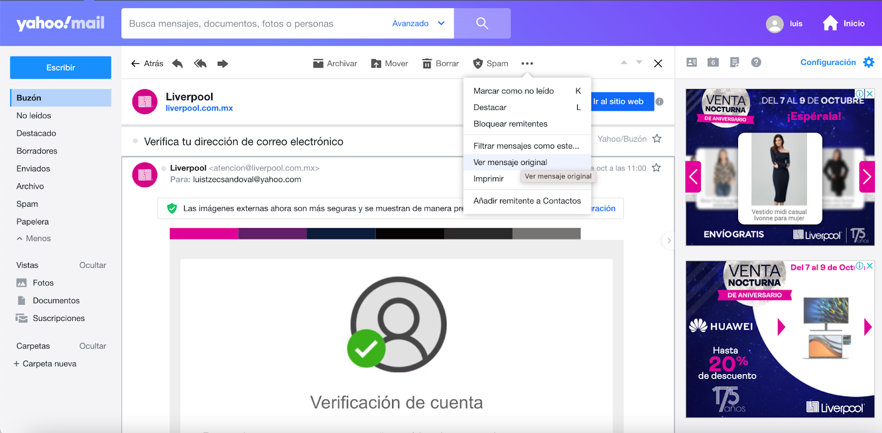Open the calendar icon

[x=713, y=63]
